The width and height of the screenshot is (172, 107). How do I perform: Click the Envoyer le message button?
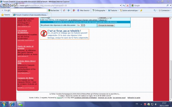[106, 25]
